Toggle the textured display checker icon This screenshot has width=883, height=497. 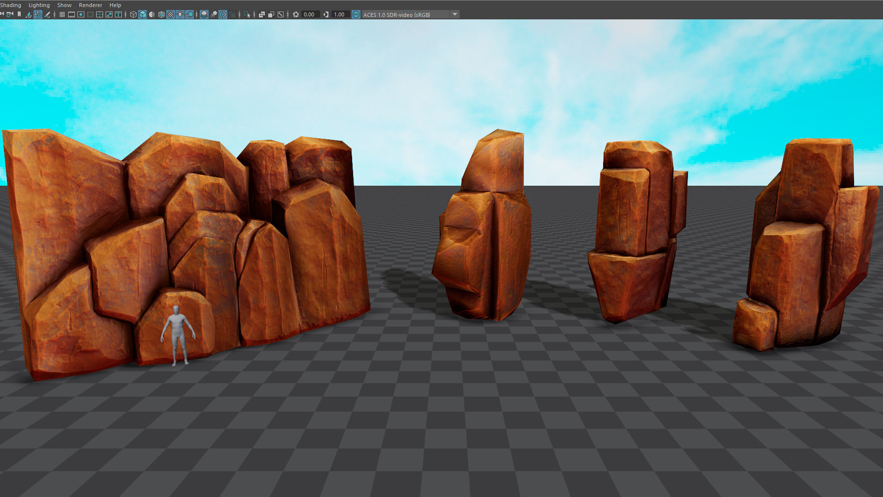point(170,15)
